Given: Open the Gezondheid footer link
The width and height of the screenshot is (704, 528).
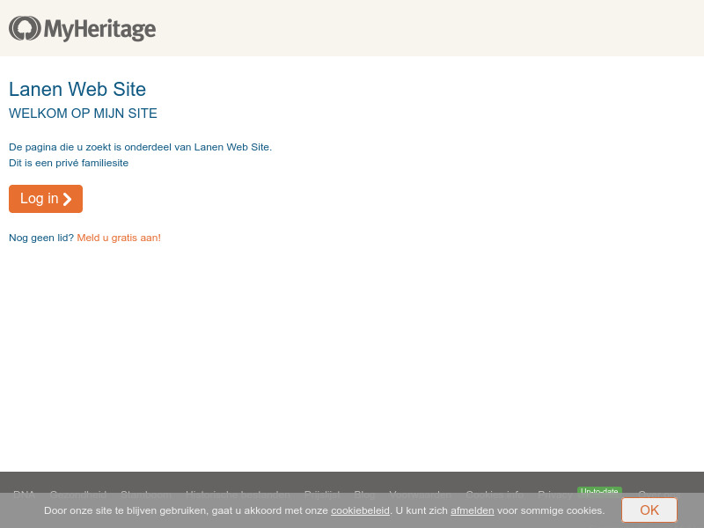Looking at the screenshot, I should (78, 495).
